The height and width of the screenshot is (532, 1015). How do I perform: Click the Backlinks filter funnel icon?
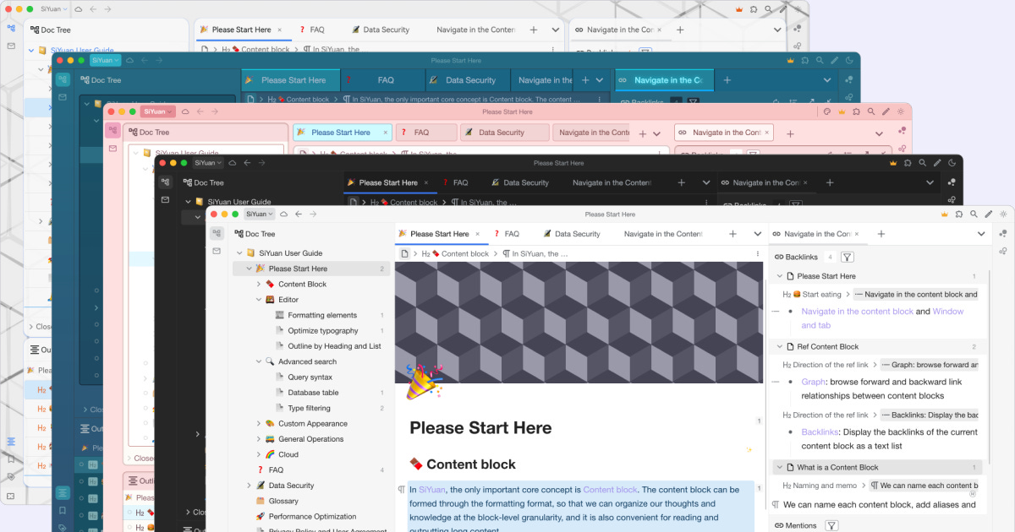click(x=847, y=257)
